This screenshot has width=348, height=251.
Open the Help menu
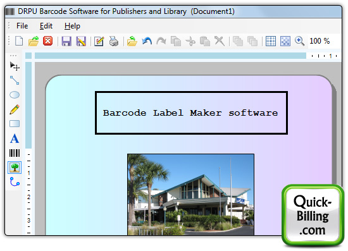point(72,26)
